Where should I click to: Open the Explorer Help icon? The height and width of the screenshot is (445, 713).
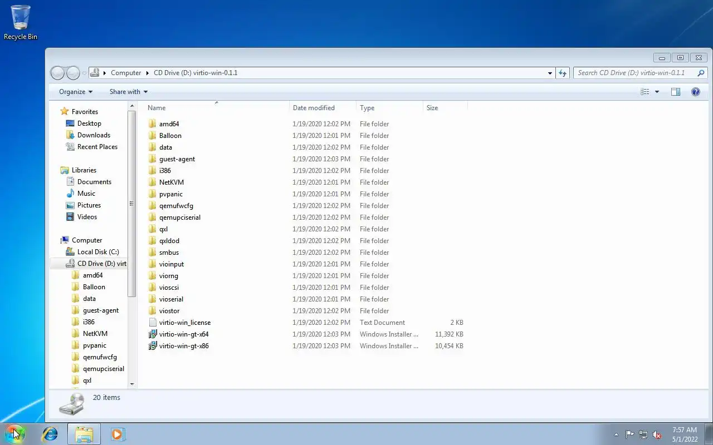tap(696, 92)
